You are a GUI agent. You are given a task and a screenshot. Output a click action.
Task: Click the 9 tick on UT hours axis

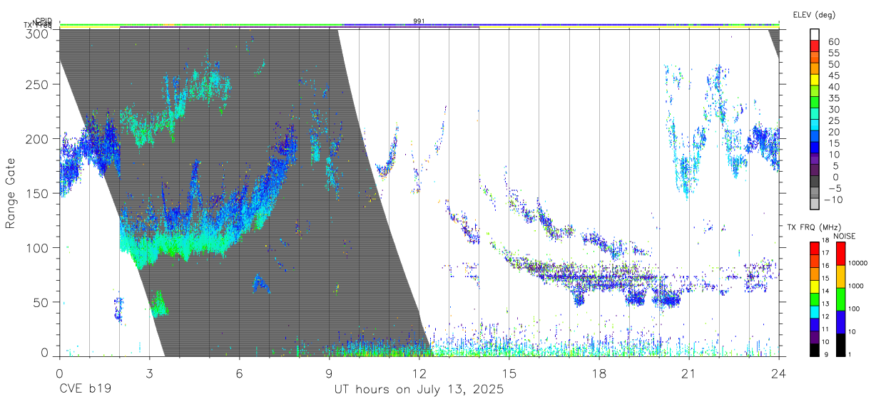click(x=329, y=373)
